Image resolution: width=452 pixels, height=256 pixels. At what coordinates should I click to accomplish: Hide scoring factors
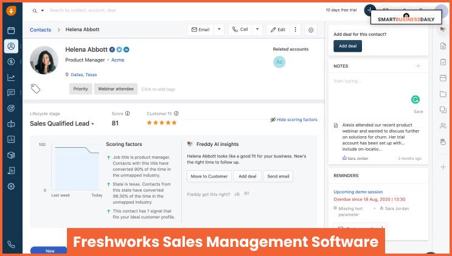point(294,120)
